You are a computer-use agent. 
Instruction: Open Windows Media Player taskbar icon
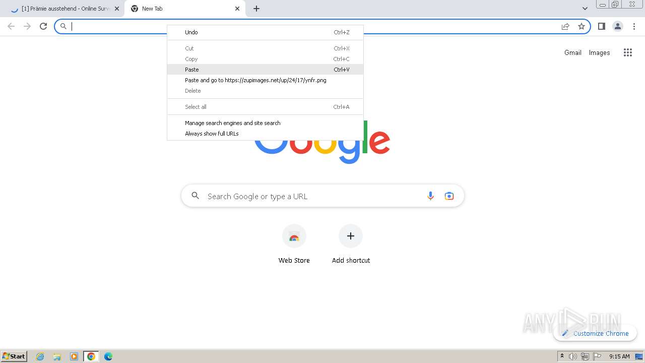point(74,356)
